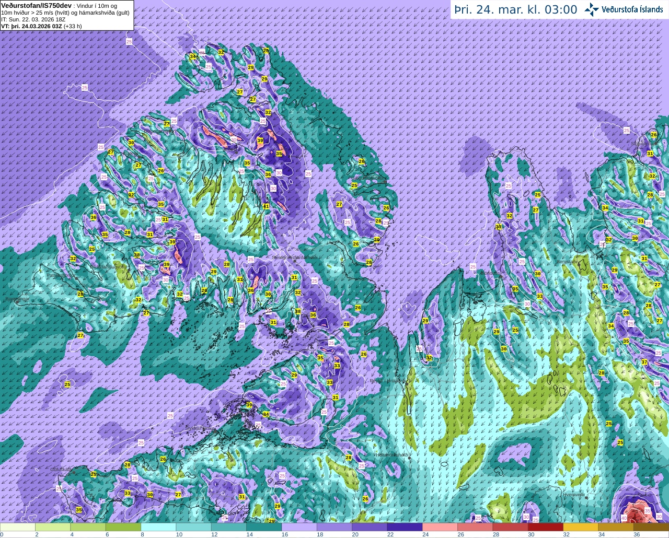The width and height of the screenshot is (669, 538).
Task: Click the yellow 41 gust value label
Action: pos(266,206)
